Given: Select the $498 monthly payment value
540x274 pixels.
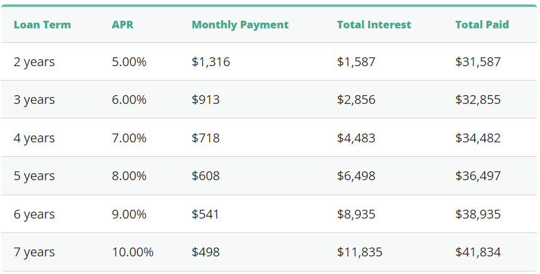Looking at the screenshot, I should [x=206, y=252].
